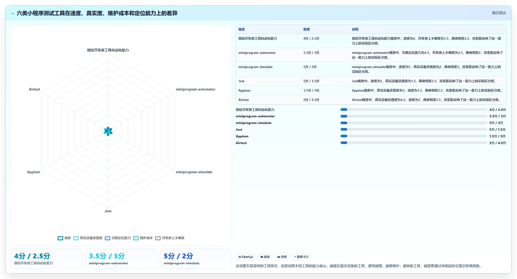
Task: Click the 维度 table column header
Action: pyautogui.click(x=242, y=29)
